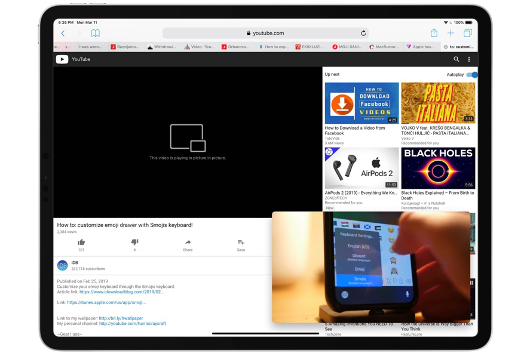
Task: Dislike the video with thumbs down
Action: pyautogui.click(x=134, y=243)
